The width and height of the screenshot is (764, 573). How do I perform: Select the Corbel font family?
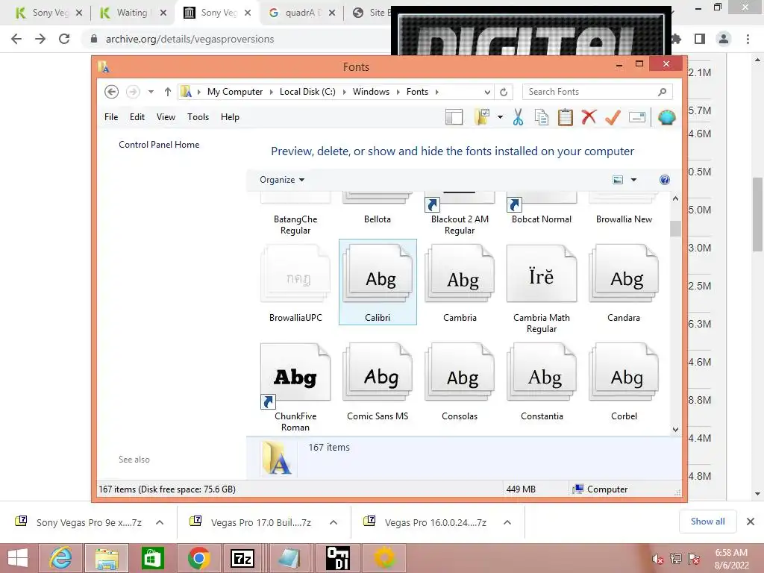[x=624, y=381]
